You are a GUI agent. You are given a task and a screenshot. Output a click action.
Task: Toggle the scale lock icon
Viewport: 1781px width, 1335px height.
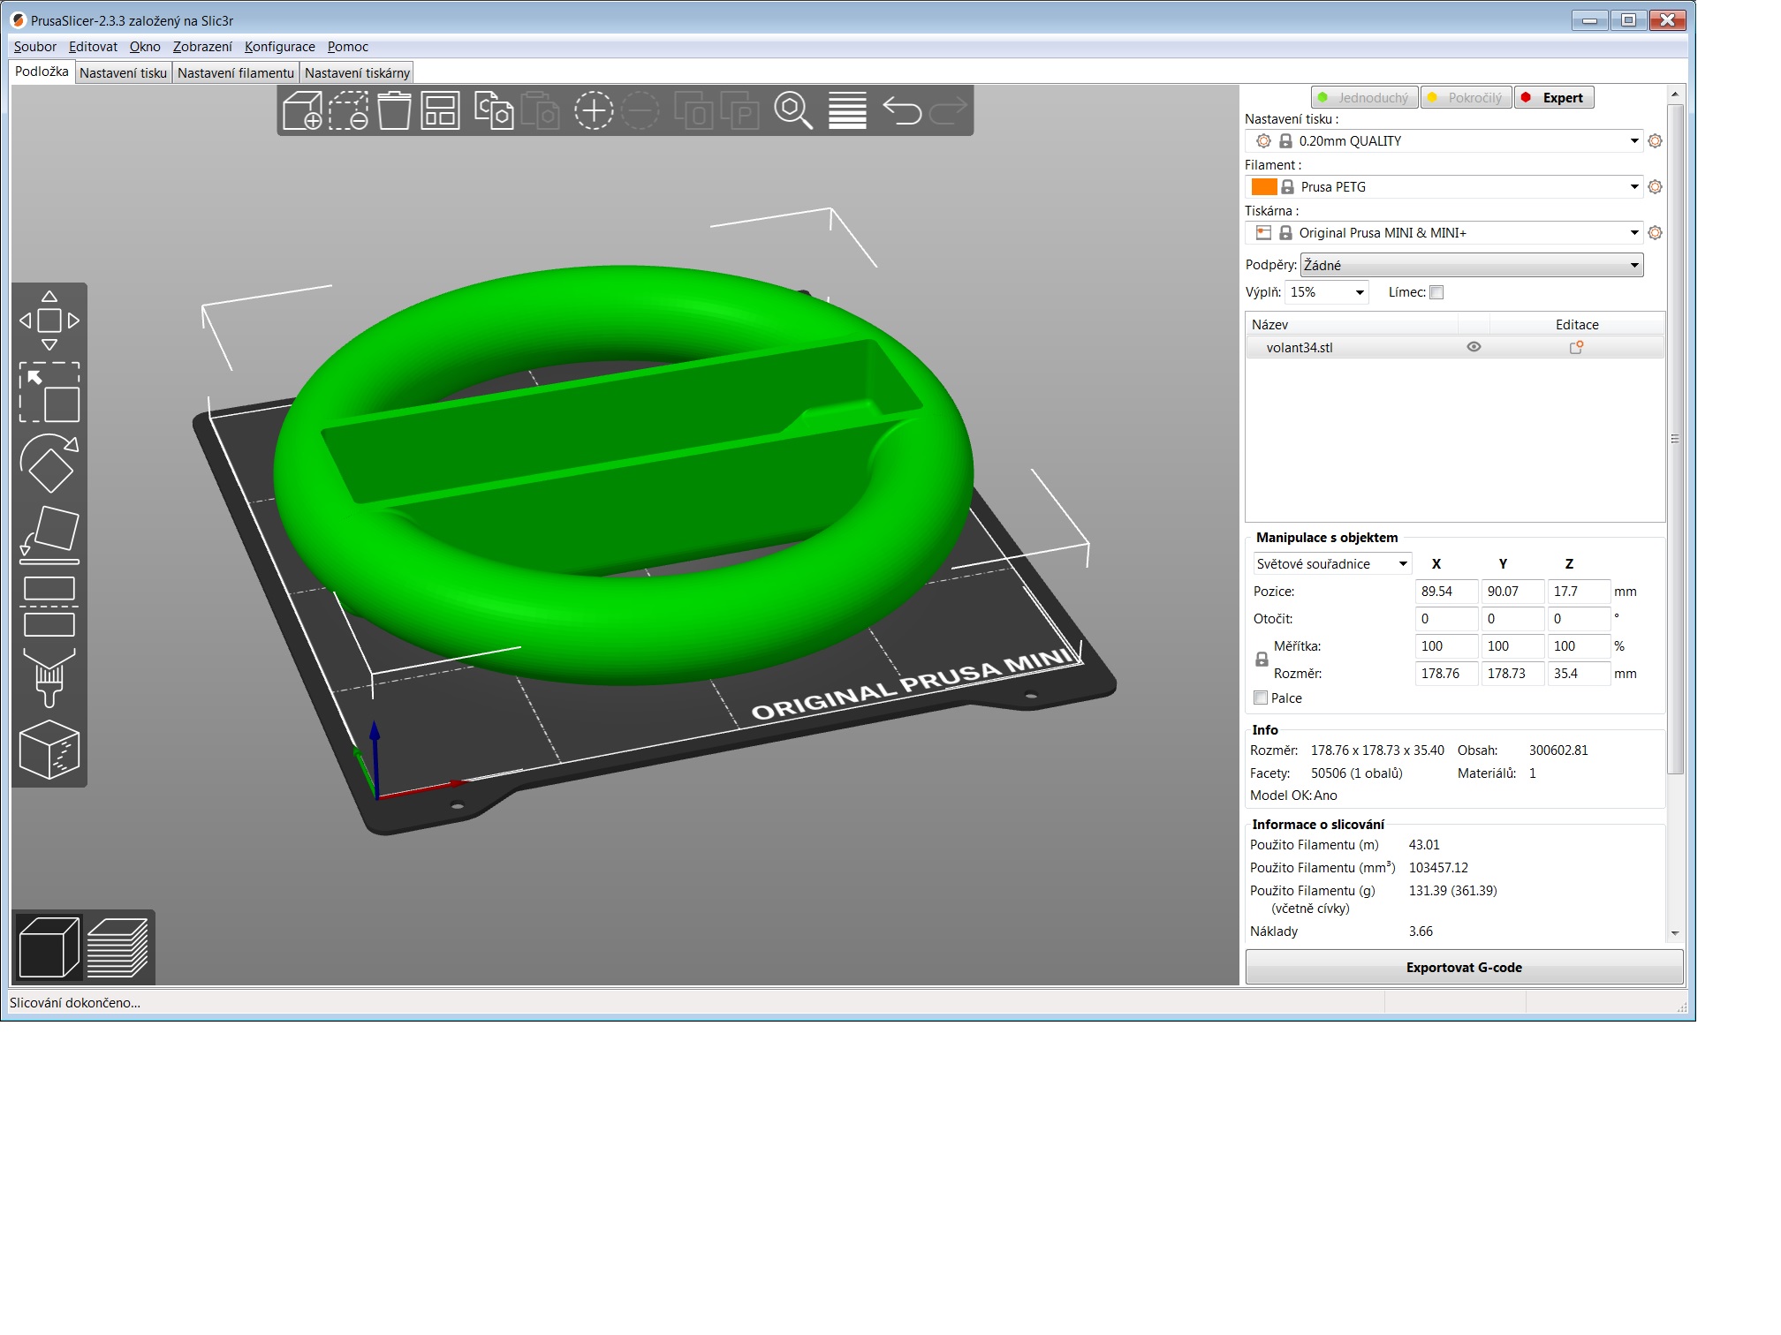(1262, 660)
